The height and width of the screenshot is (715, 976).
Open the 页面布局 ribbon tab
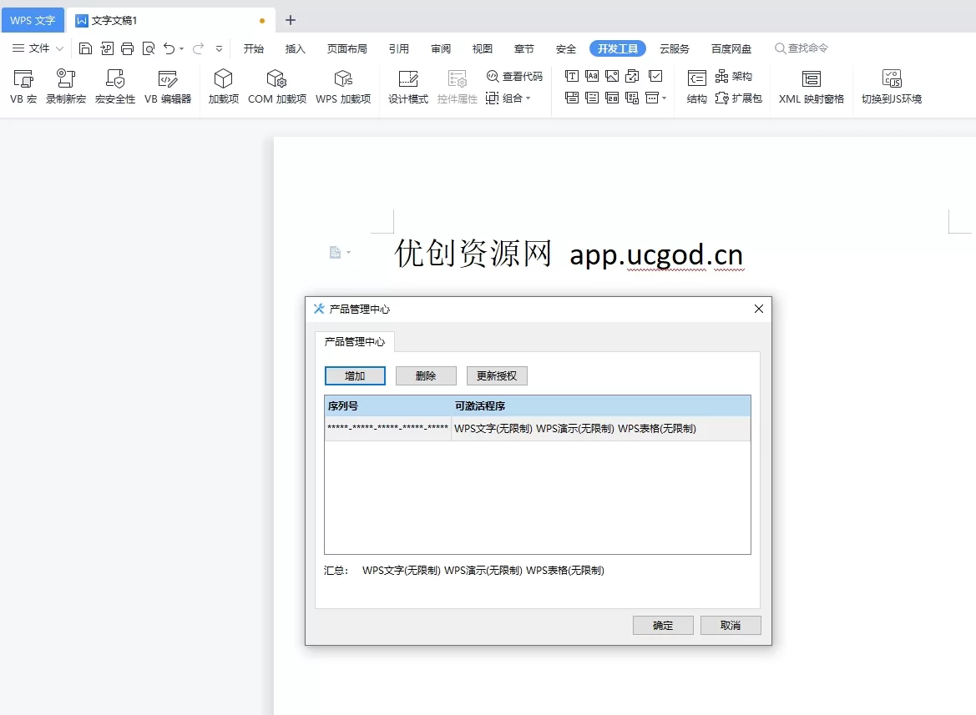point(346,48)
